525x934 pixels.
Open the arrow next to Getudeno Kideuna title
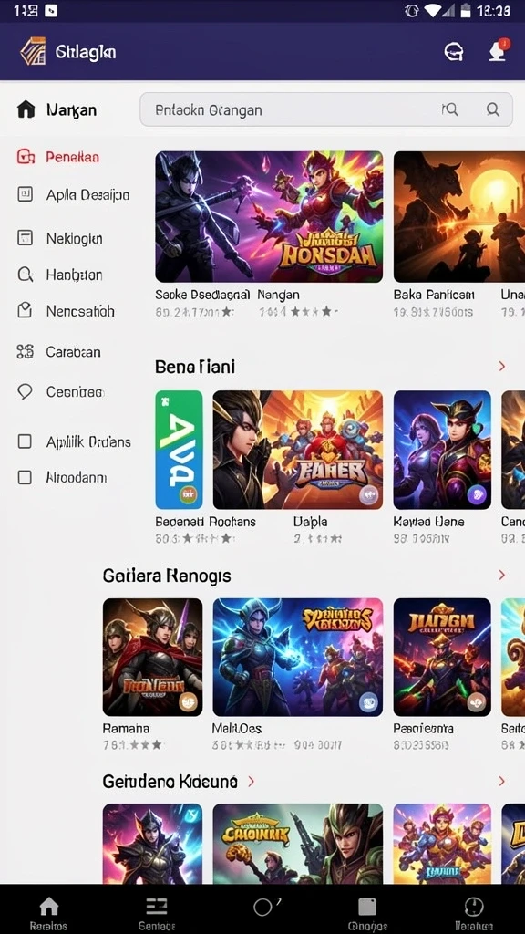252,781
